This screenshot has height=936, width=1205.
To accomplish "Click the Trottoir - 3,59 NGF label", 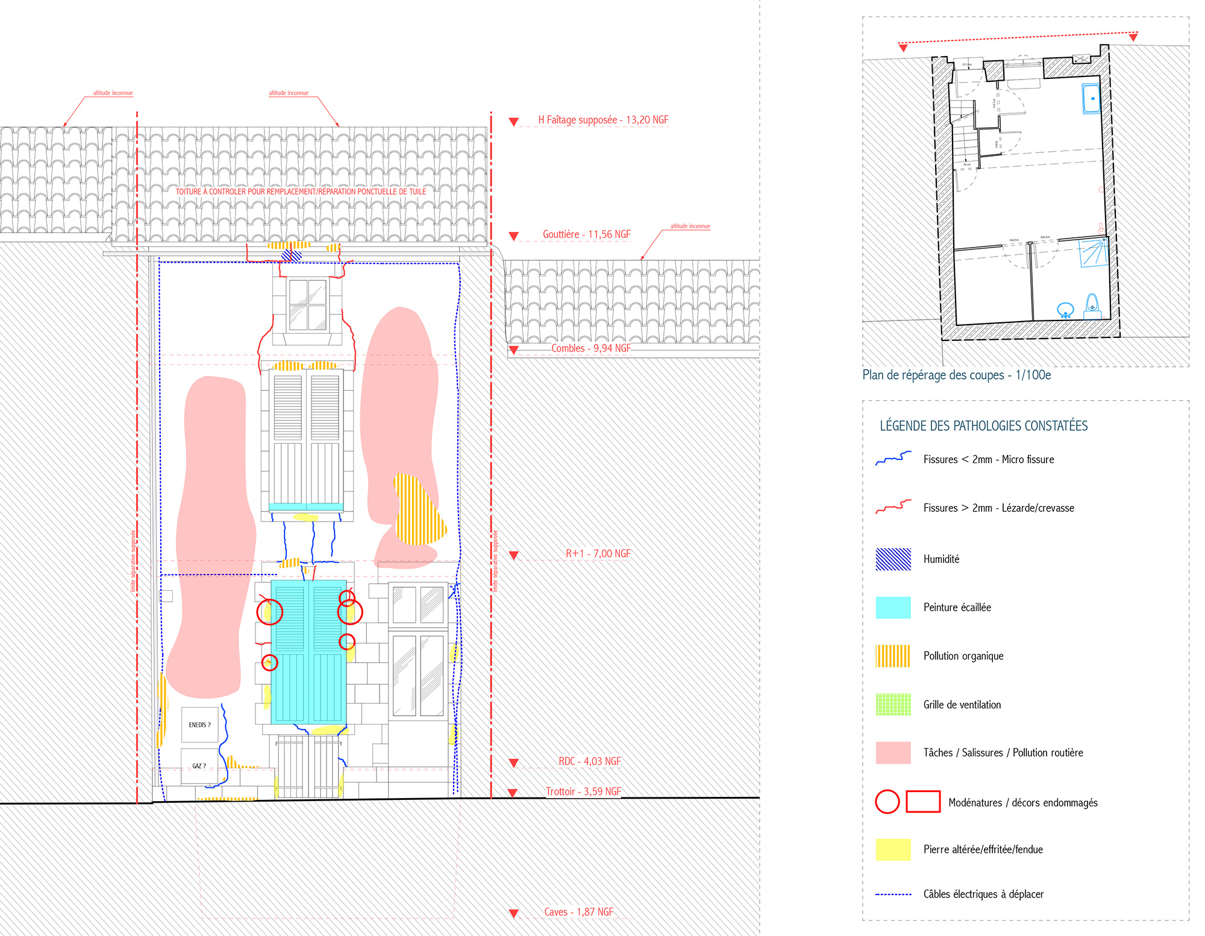I will pos(583,791).
